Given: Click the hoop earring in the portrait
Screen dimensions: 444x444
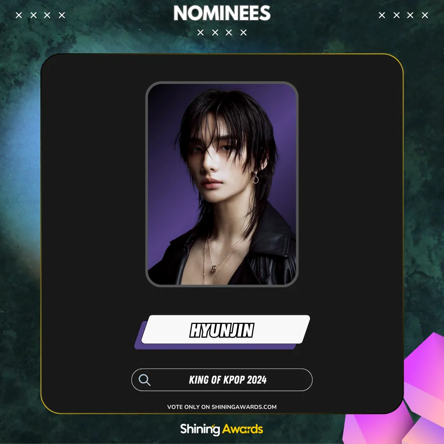Looking at the screenshot, I should [x=255, y=178].
